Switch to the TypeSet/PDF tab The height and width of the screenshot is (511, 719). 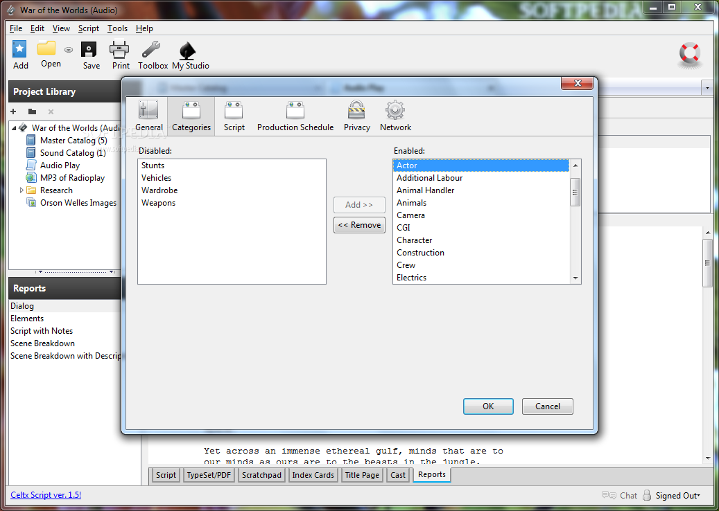(x=209, y=475)
